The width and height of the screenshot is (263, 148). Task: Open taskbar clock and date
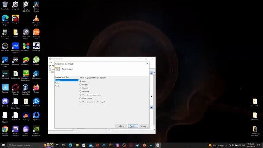point(251,145)
